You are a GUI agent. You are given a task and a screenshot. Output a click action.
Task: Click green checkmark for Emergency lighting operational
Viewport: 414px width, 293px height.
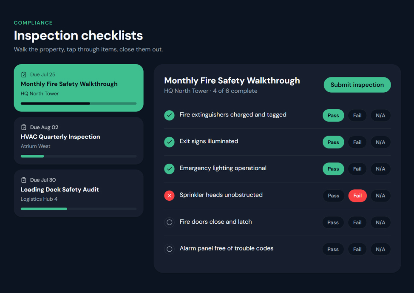point(169,169)
